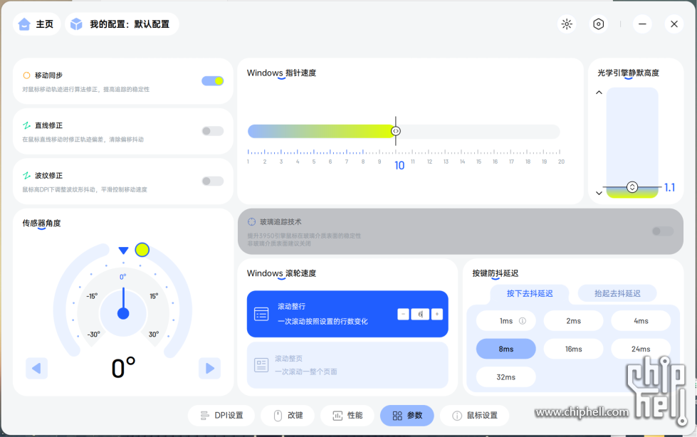Open the 鼠标设置 tab
Image resolution: width=697 pixels, height=437 pixels.
(x=474, y=416)
